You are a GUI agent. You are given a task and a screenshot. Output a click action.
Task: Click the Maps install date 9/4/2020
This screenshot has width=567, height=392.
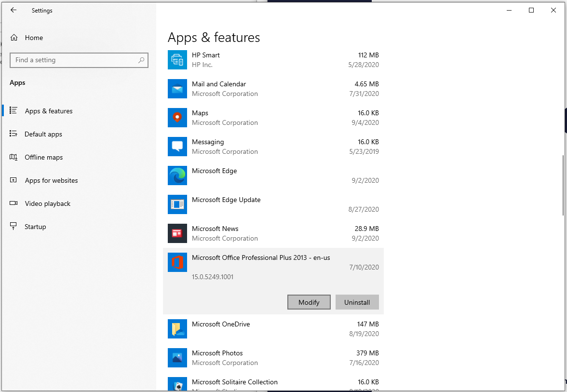click(365, 122)
